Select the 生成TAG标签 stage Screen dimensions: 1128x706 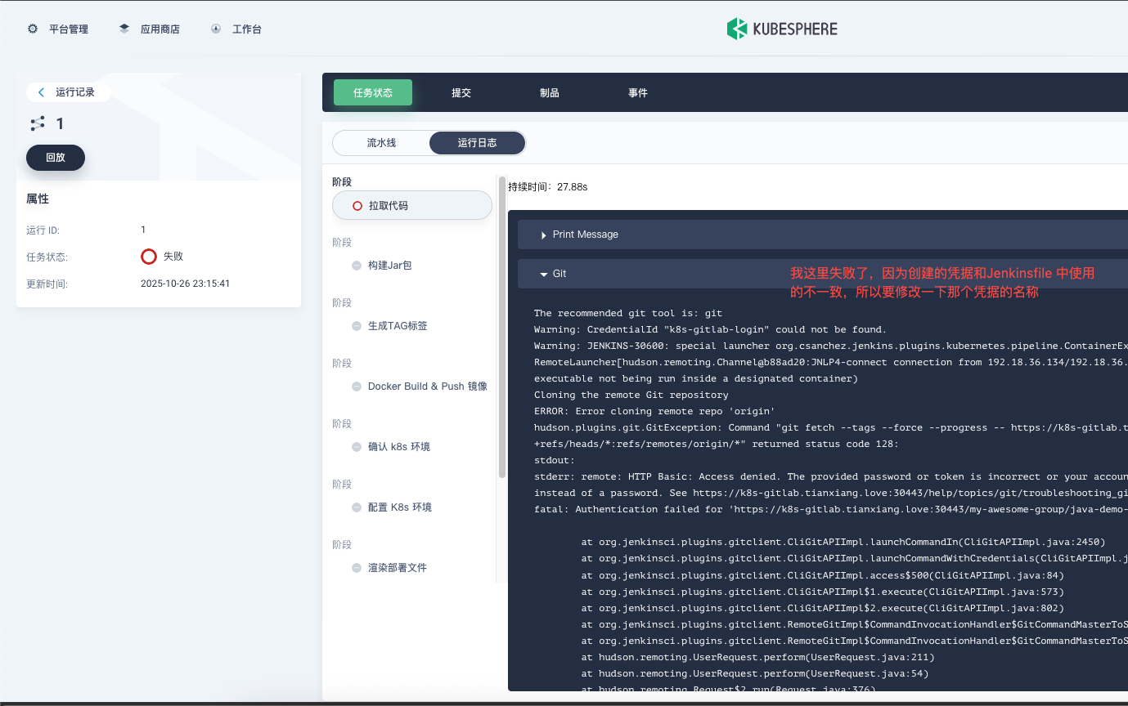(398, 326)
